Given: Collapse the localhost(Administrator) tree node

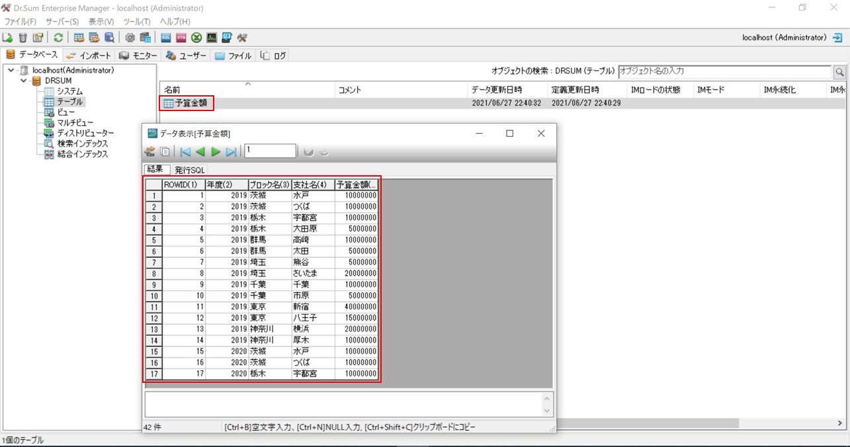Looking at the screenshot, I should pyautogui.click(x=11, y=70).
